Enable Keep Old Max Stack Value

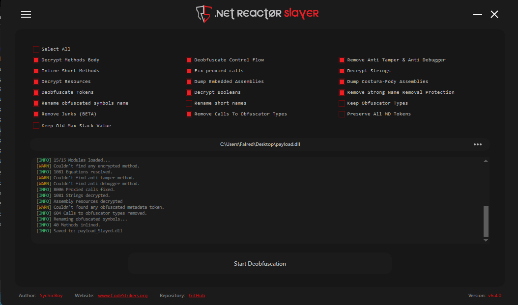36,125
